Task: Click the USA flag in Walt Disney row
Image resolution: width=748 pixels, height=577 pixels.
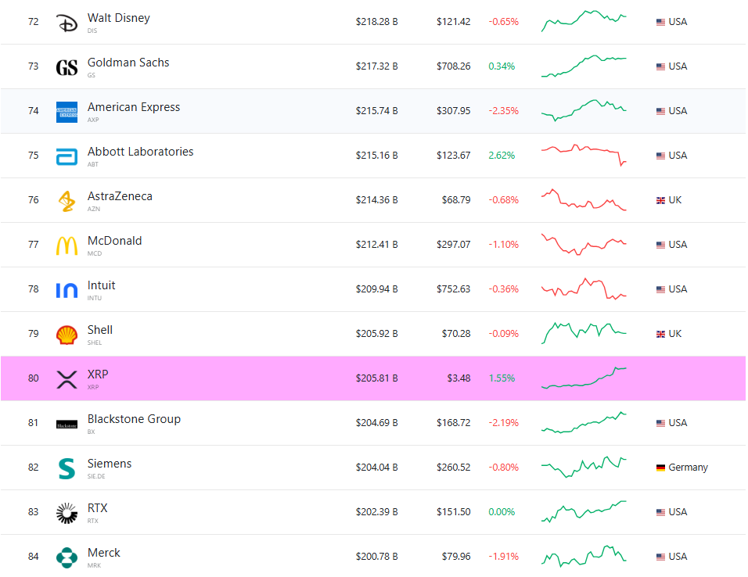Action: tap(660, 22)
